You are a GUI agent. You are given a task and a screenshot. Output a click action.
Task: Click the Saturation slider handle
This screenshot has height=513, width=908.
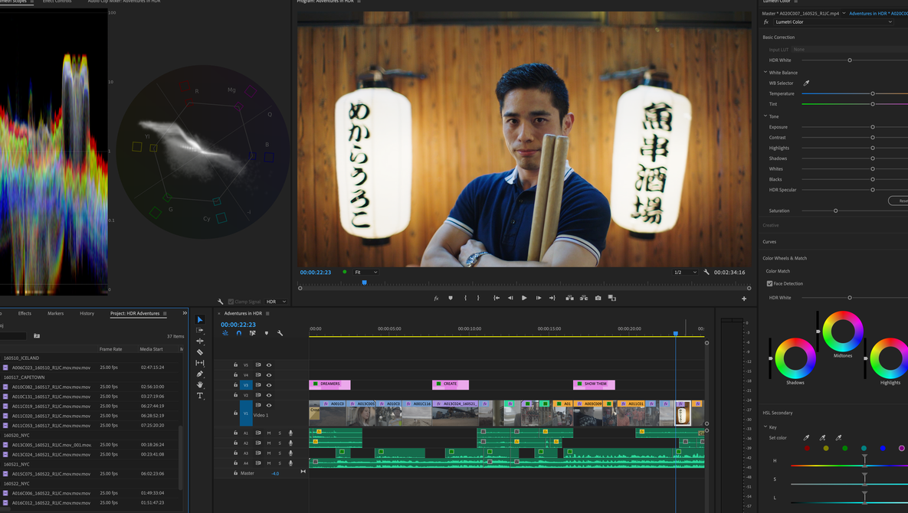click(x=836, y=211)
